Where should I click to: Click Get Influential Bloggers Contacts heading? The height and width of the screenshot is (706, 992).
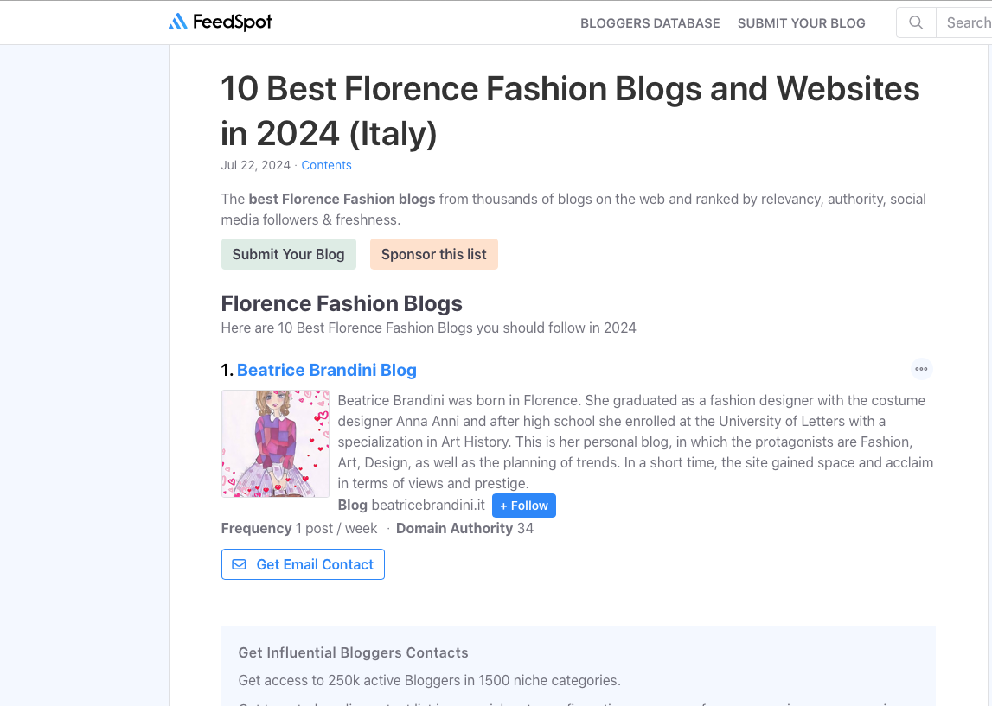(353, 653)
